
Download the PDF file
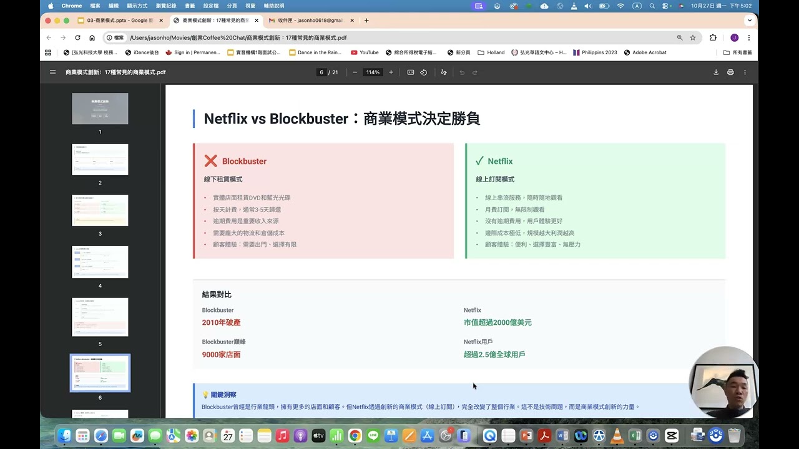716,72
